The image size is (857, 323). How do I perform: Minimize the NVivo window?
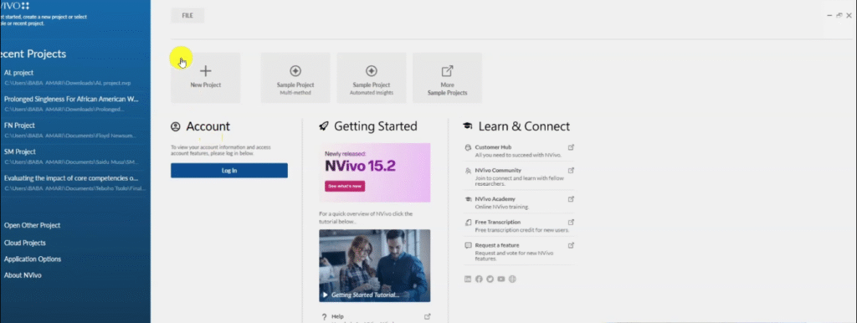pos(829,16)
